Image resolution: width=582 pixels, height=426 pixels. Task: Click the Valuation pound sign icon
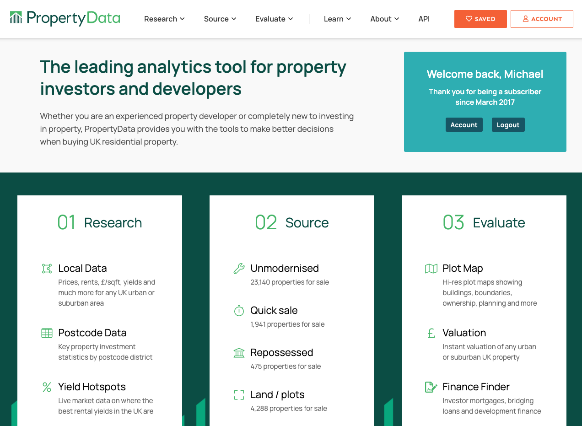point(431,333)
